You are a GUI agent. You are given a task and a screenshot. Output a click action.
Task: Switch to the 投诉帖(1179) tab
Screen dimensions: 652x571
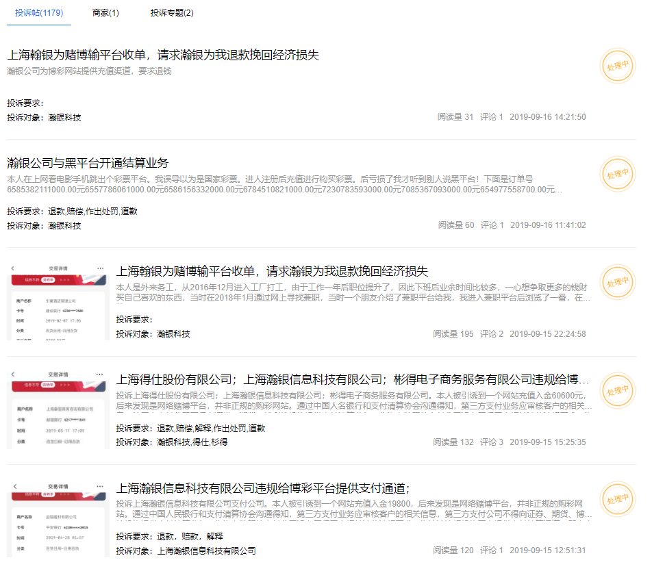(39, 13)
